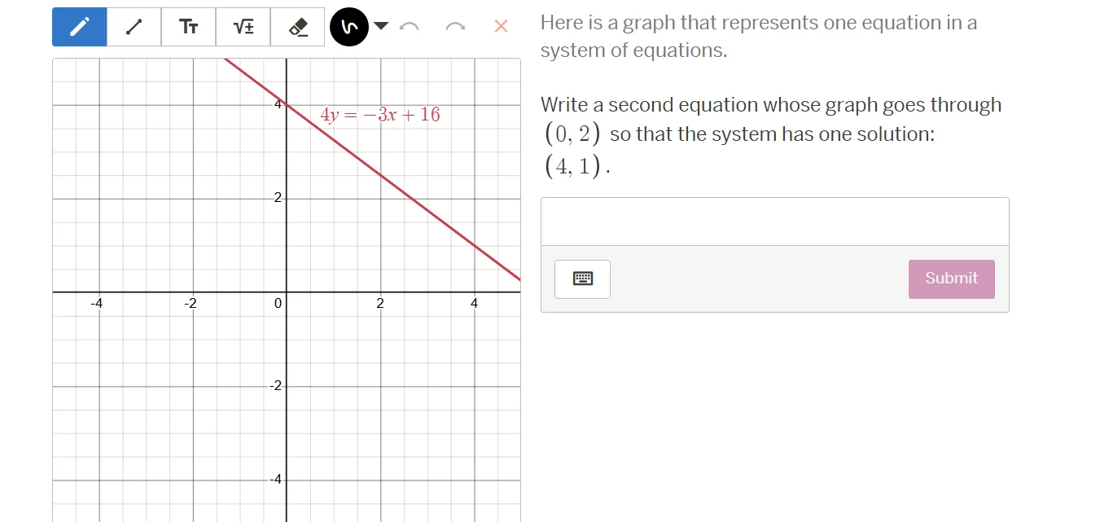Activate the Eraser tool
Viewport: 1100px width, 522px height.
click(297, 26)
